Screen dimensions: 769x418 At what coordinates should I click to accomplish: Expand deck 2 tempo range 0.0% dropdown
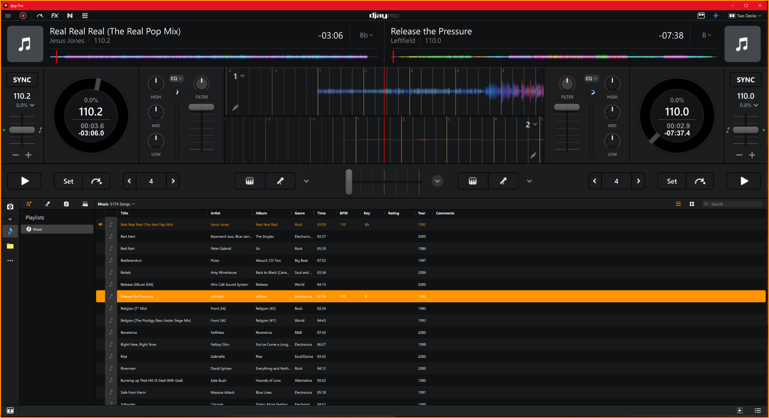749,105
